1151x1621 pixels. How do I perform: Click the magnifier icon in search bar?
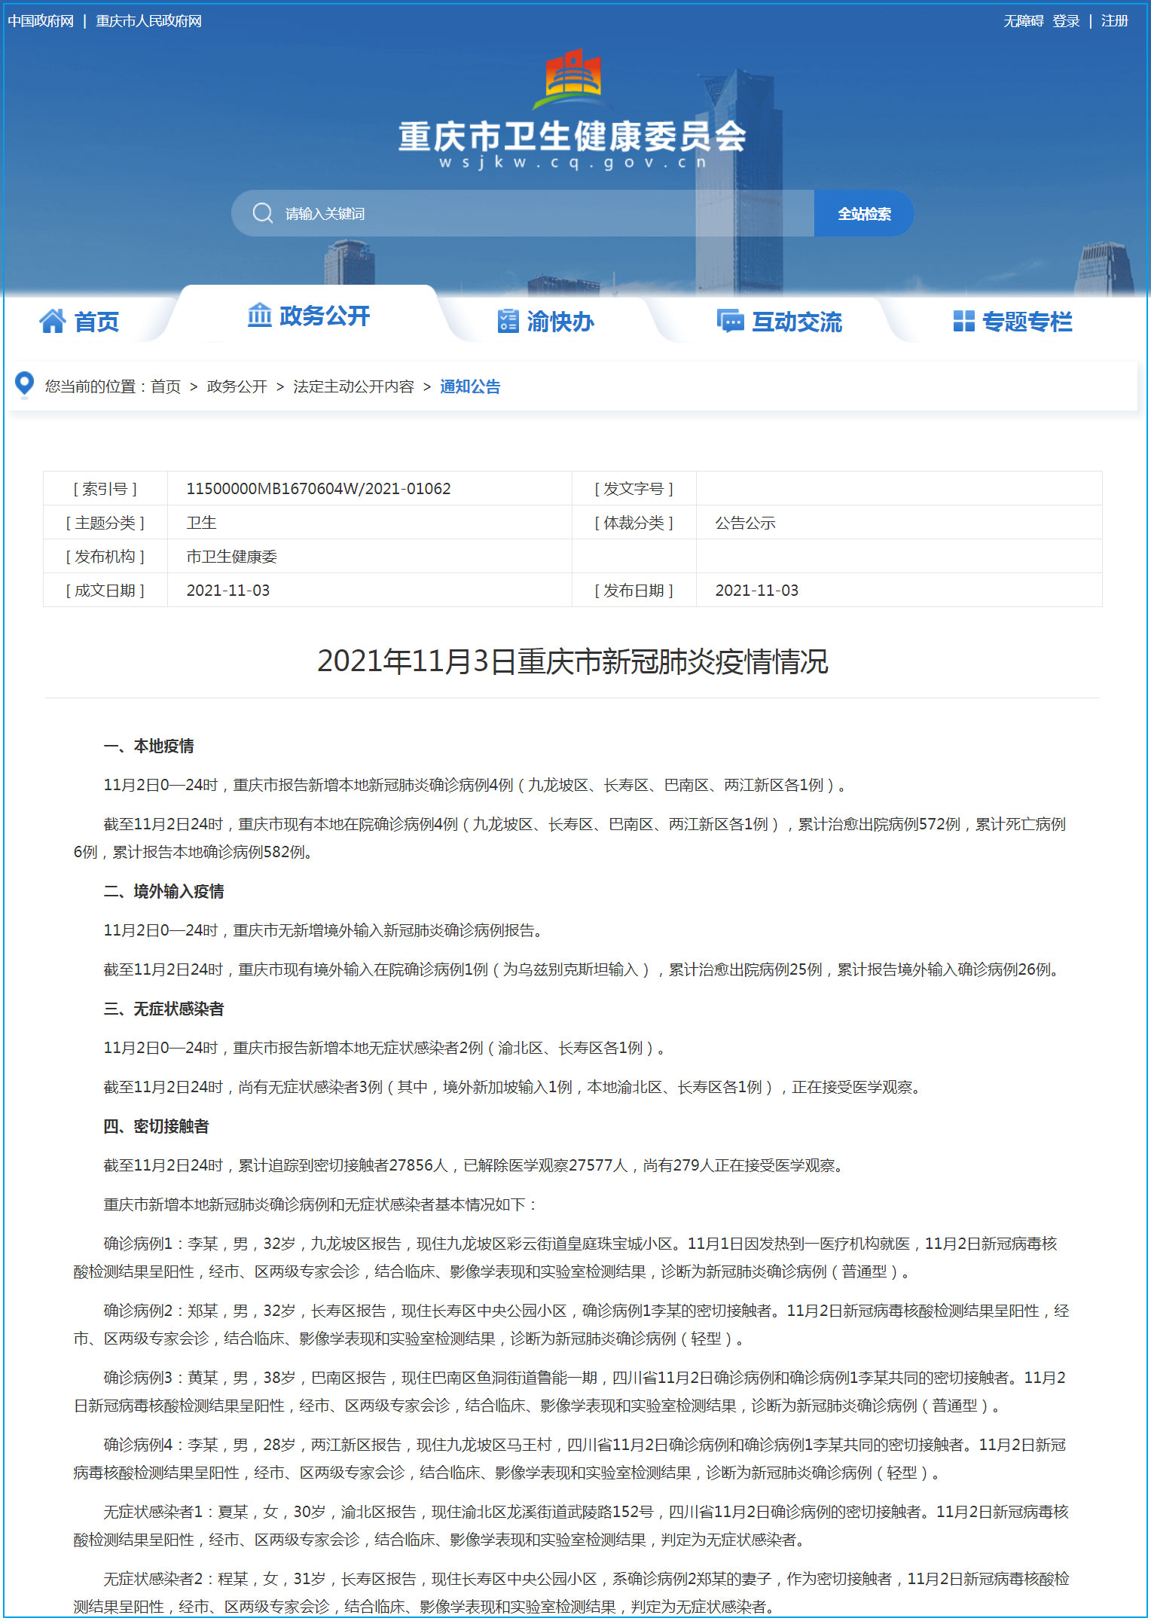click(x=263, y=213)
